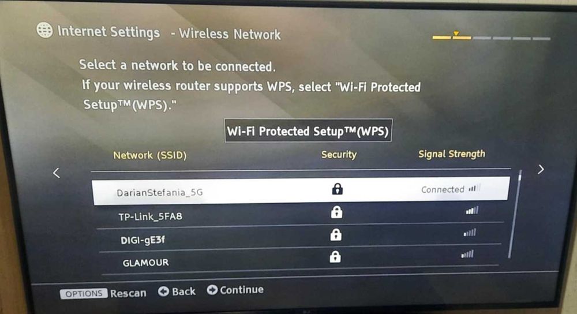Click the globe icon beside Internet Settings
This screenshot has height=314, width=577.
[44, 30]
